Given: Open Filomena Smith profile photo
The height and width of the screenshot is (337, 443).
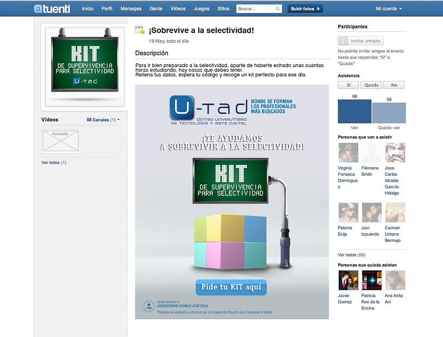Looking at the screenshot, I should point(372,153).
